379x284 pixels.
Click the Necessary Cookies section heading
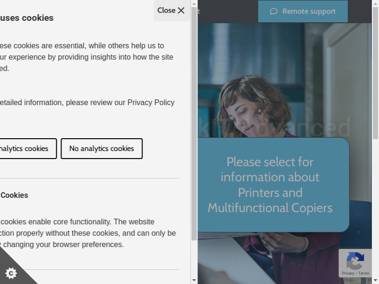click(14, 195)
